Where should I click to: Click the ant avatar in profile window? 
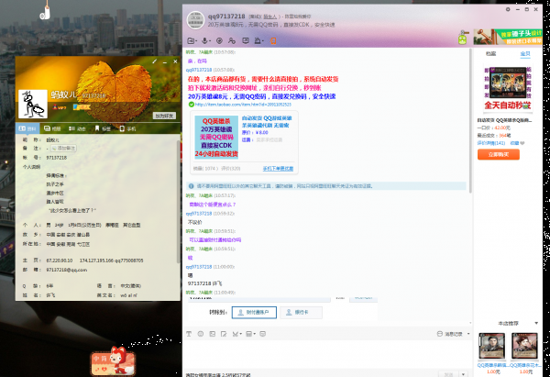pyautogui.click(x=33, y=104)
